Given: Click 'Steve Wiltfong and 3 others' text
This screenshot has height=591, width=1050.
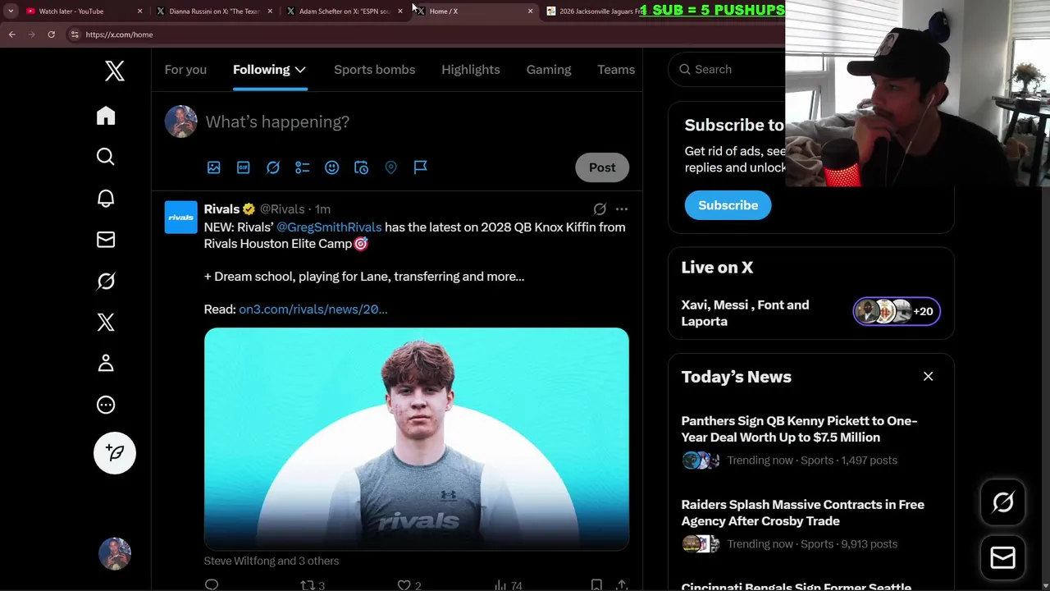Looking at the screenshot, I should tap(272, 561).
